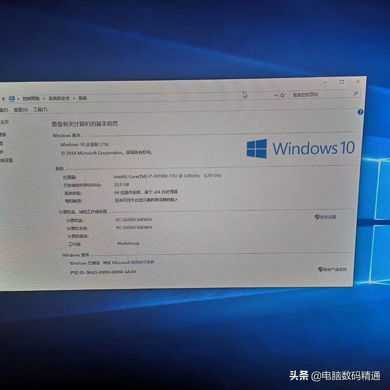Click the 32.0 GB RAM value
The width and height of the screenshot is (390, 390).
(x=122, y=185)
